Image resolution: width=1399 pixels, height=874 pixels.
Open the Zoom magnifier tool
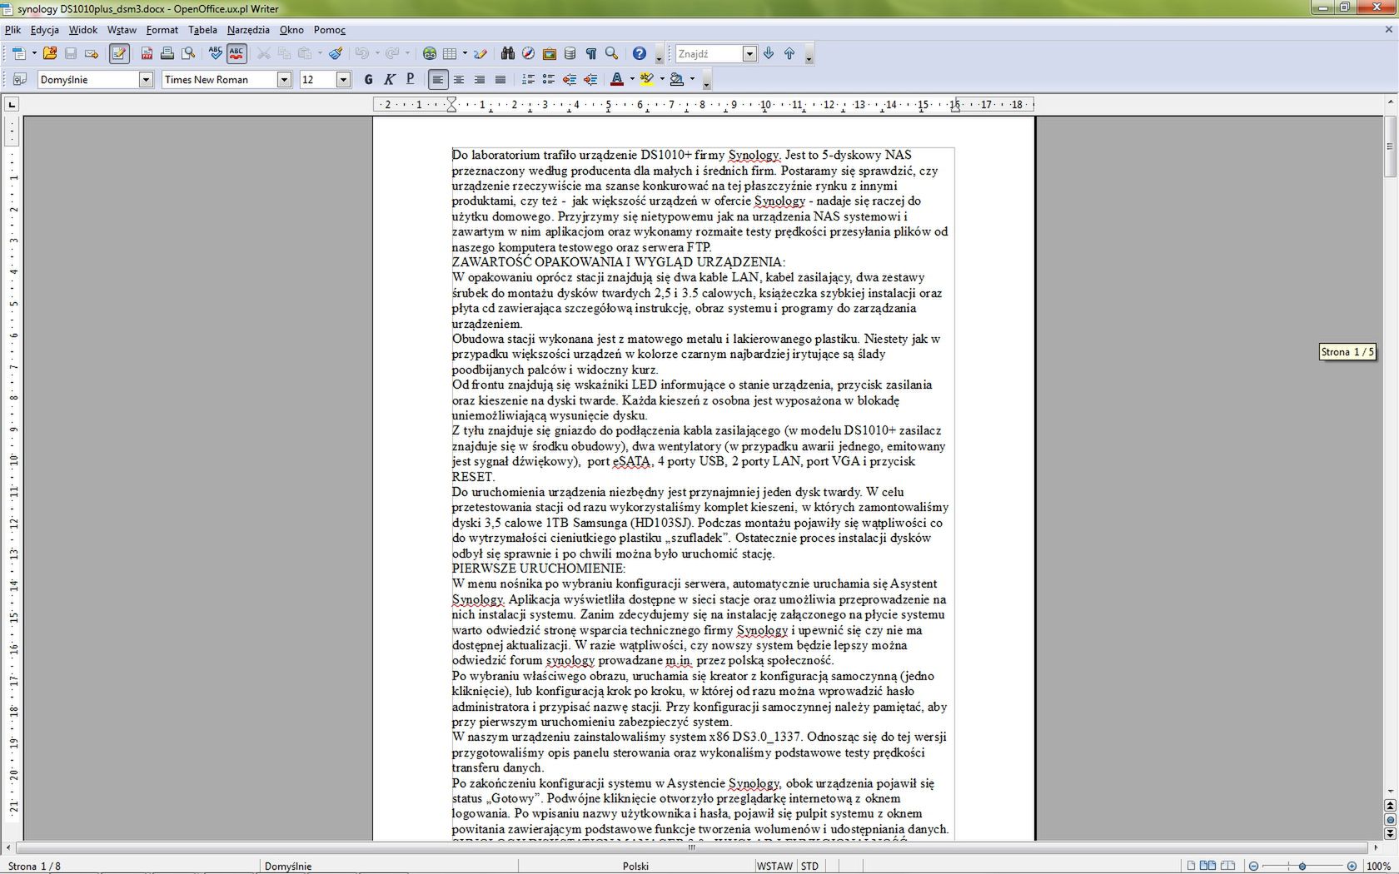tap(612, 53)
